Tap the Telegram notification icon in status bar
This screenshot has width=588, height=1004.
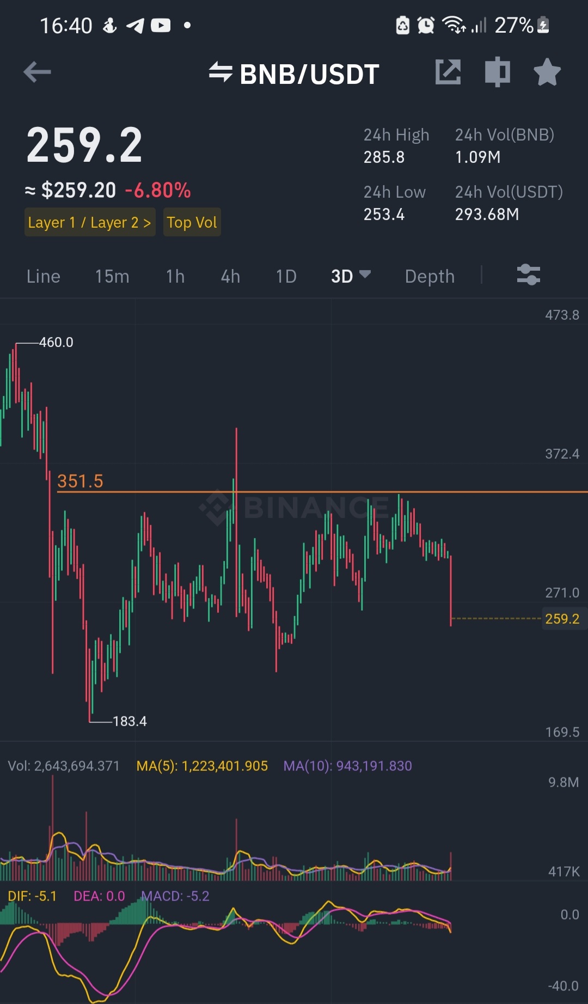(135, 25)
